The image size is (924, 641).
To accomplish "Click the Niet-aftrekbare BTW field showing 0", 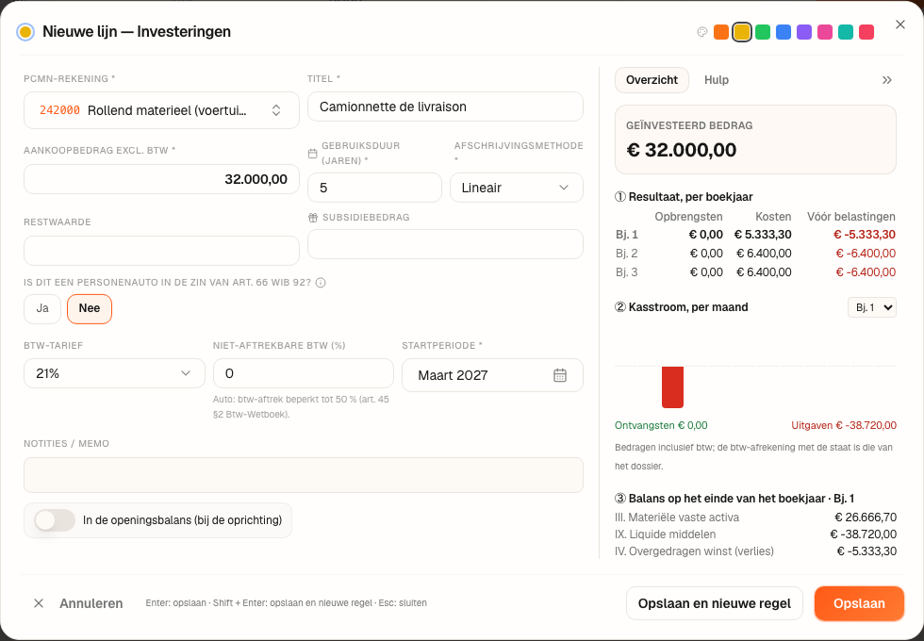I will (x=304, y=373).
